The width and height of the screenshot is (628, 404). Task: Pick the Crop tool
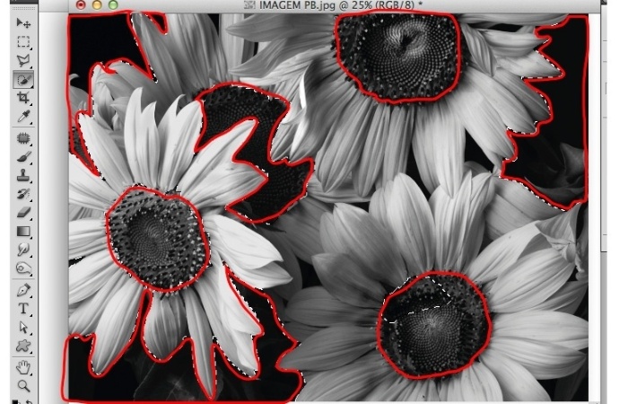(x=23, y=98)
